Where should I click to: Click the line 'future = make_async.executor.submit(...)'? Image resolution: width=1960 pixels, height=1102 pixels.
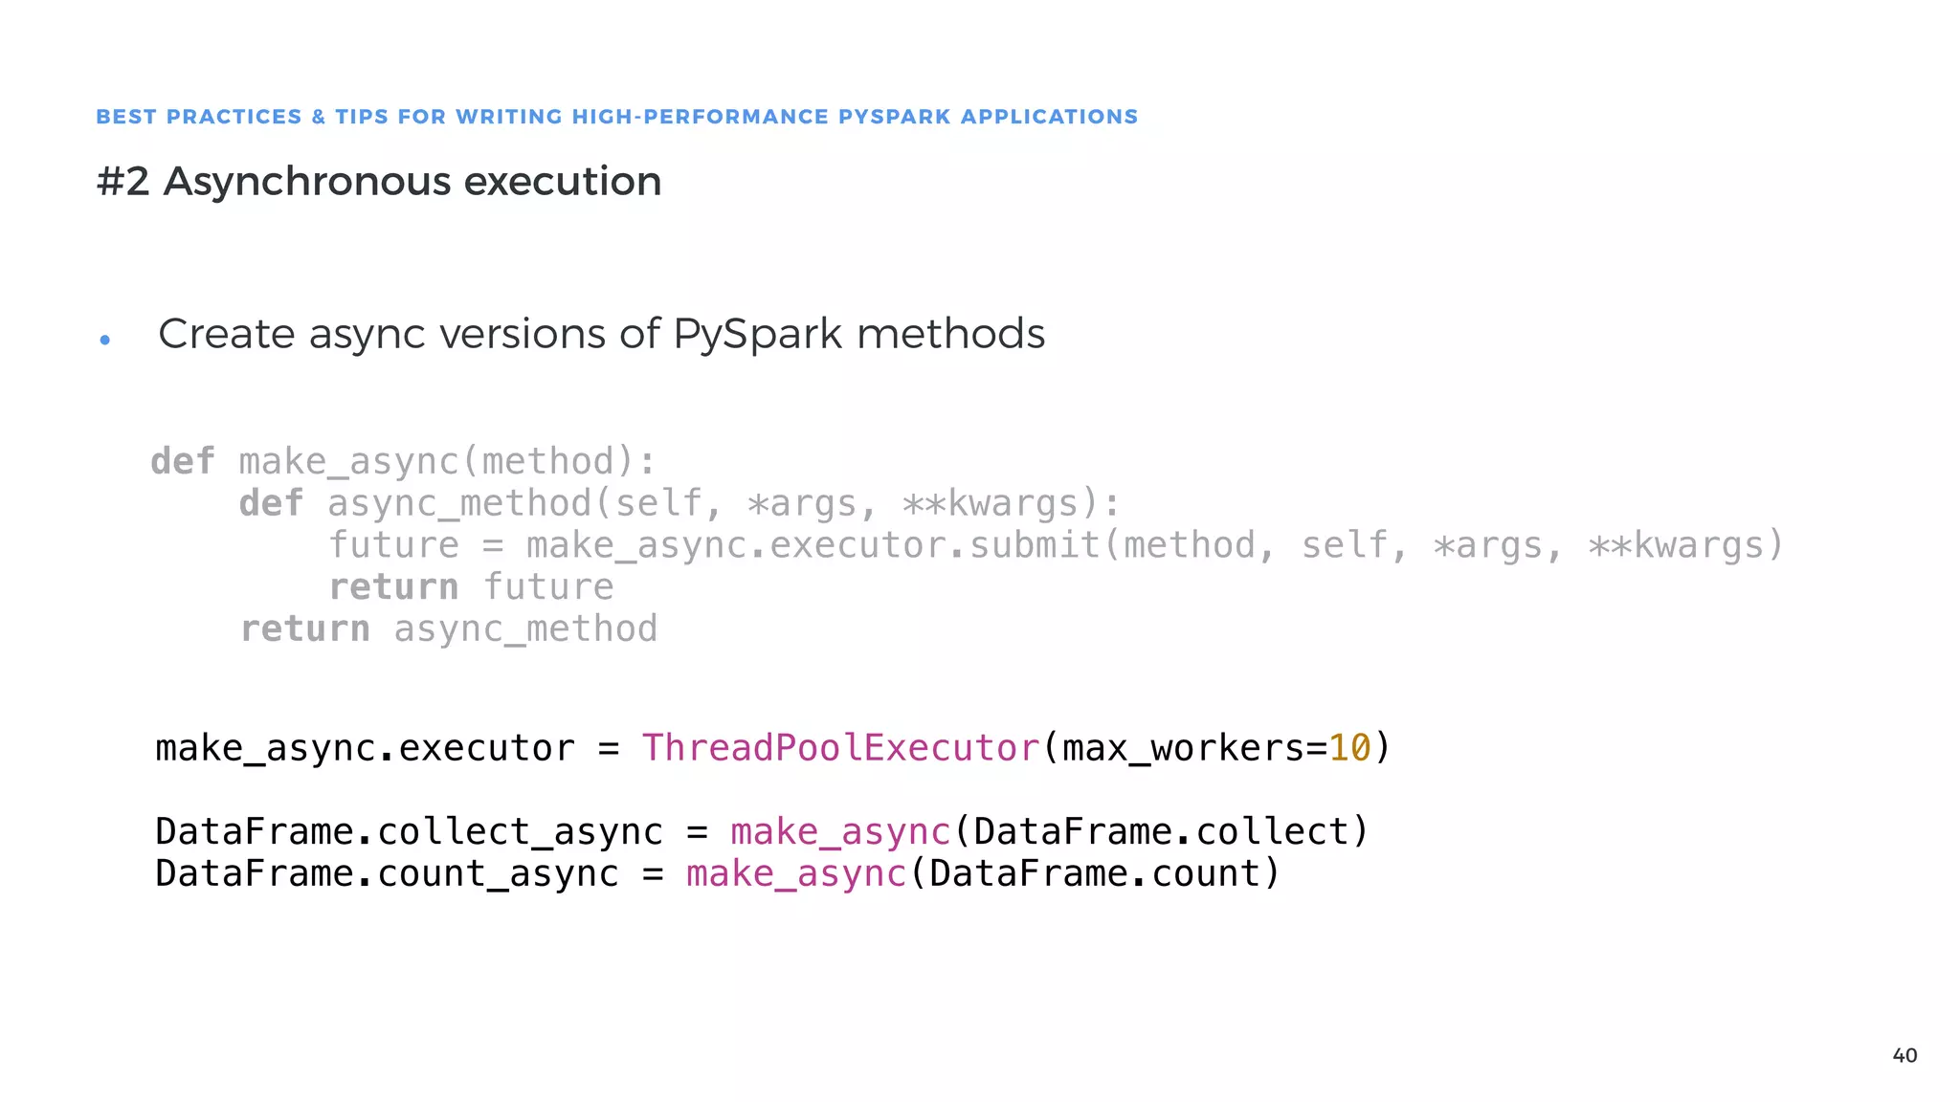coord(1057,545)
